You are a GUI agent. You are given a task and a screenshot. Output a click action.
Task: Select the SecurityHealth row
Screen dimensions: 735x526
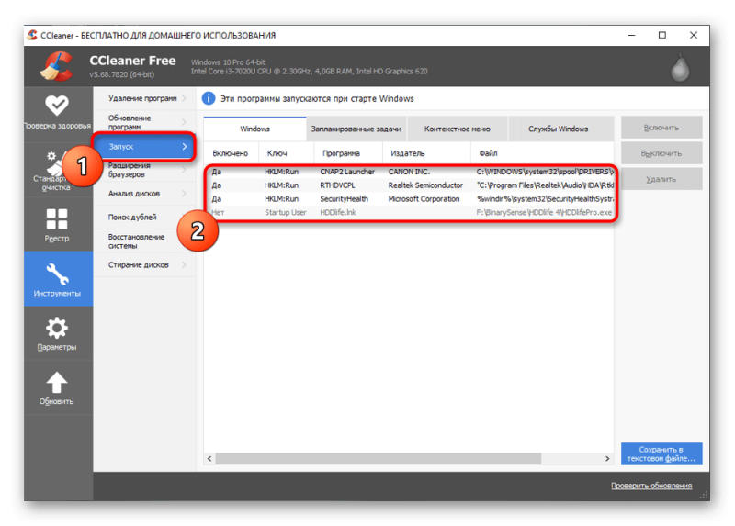pos(411,199)
